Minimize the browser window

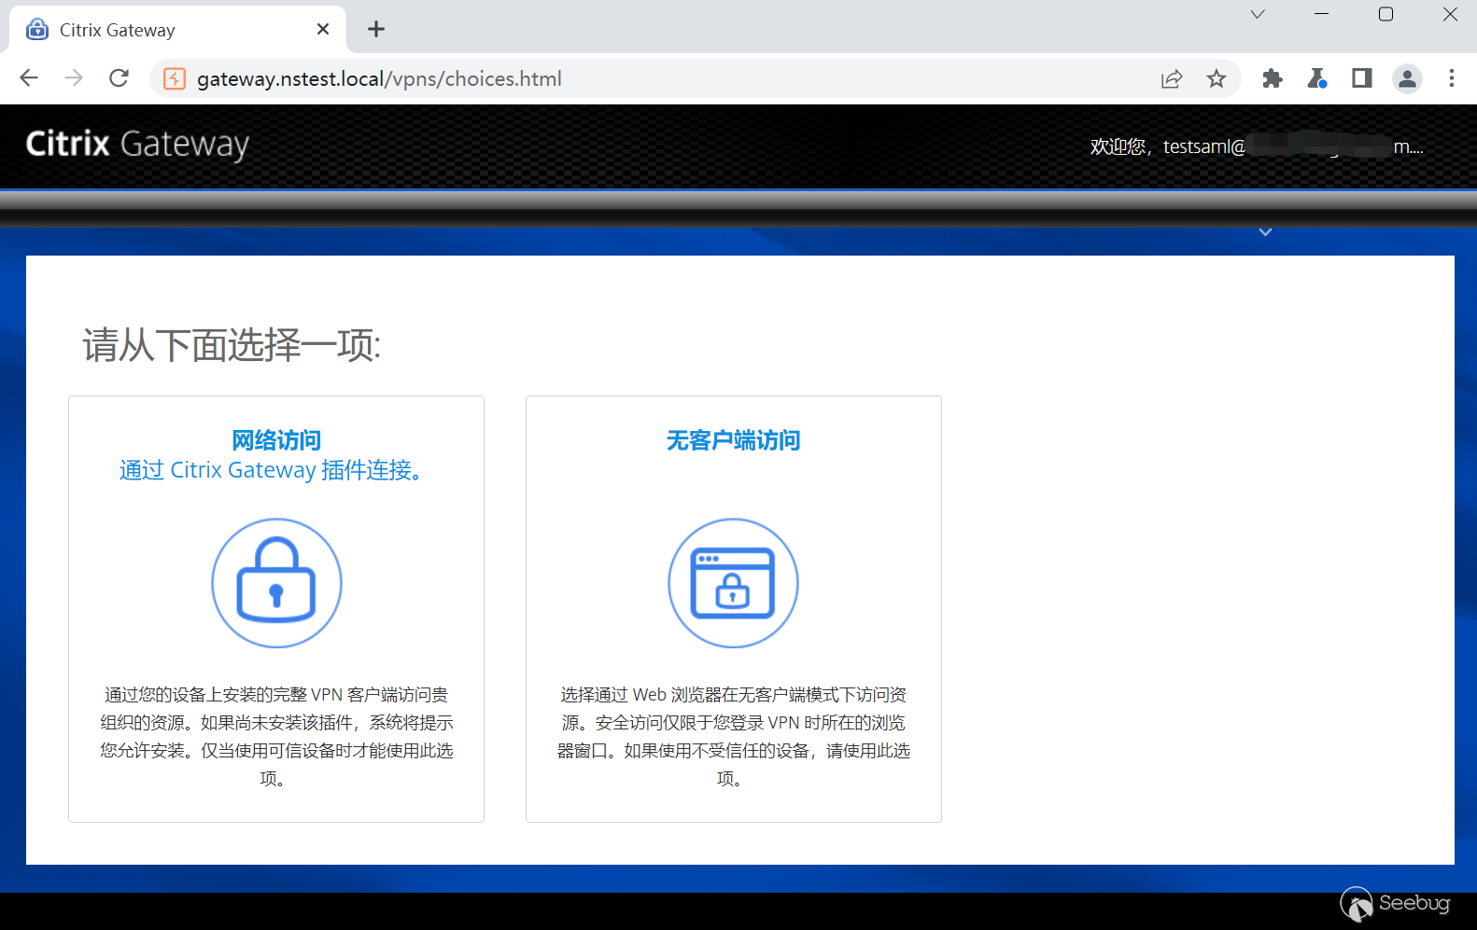(1321, 14)
